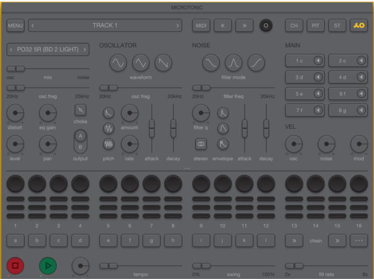Mute channel 7 f speaker icon
Screen dimensions: 374x279
pos(318,110)
